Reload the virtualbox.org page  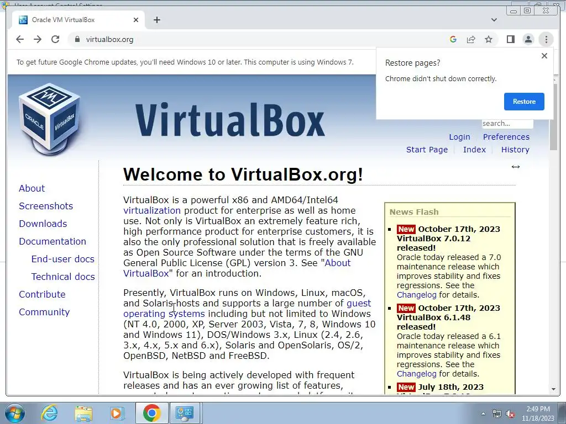coord(55,39)
